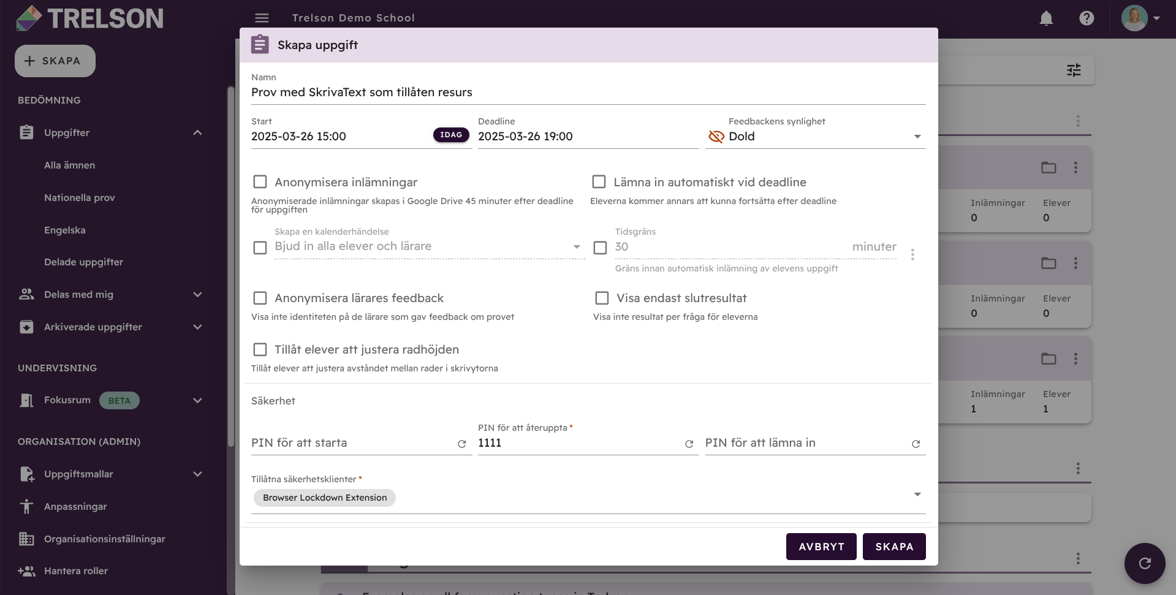
Task: Enable Tillåt elever att justera radhöjden
Action: click(x=260, y=349)
